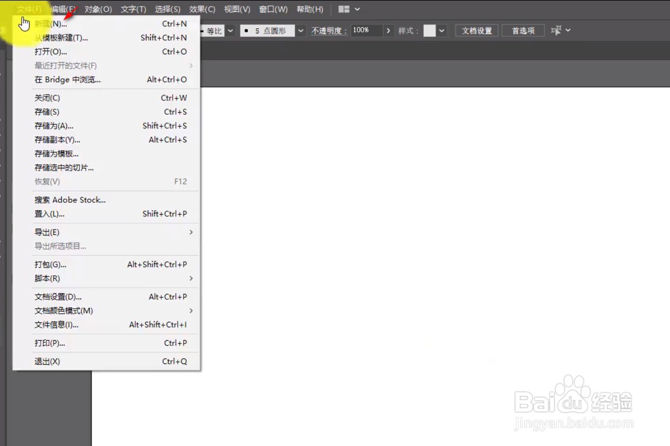Open the 5 点圆形 brush dropdown arrow
Image resolution: width=670 pixels, height=446 pixels.
301,31
